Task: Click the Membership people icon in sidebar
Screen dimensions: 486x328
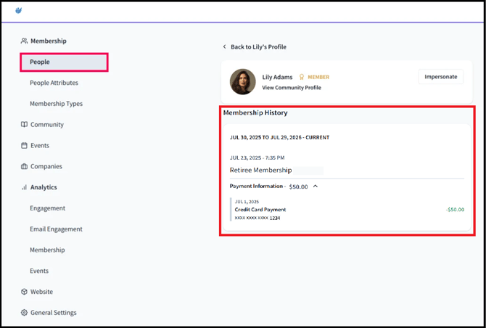Action: 24,41
